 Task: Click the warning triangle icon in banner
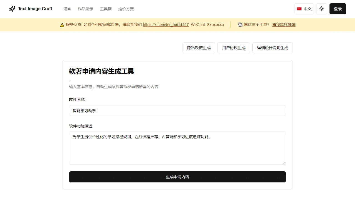point(62,25)
